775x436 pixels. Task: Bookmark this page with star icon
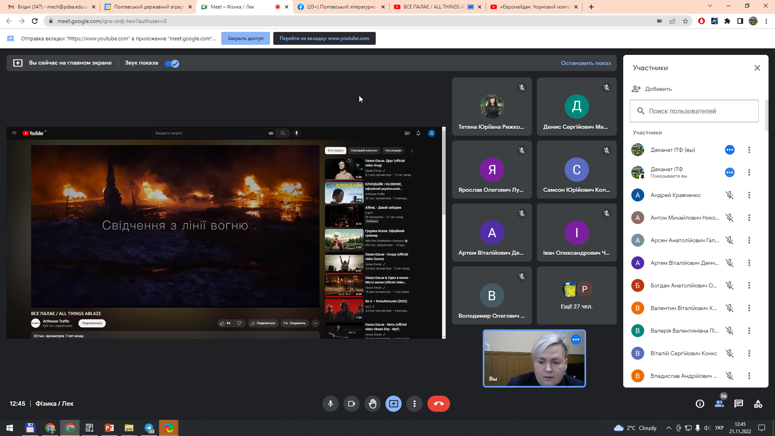click(685, 21)
